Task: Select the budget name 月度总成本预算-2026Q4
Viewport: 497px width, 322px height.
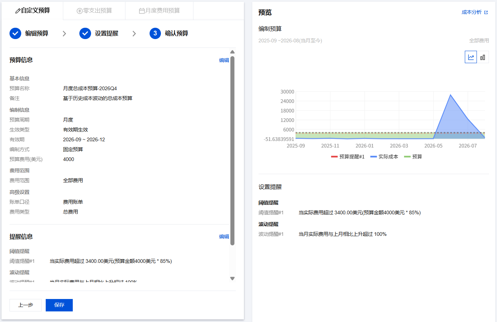Action: click(90, 88)
